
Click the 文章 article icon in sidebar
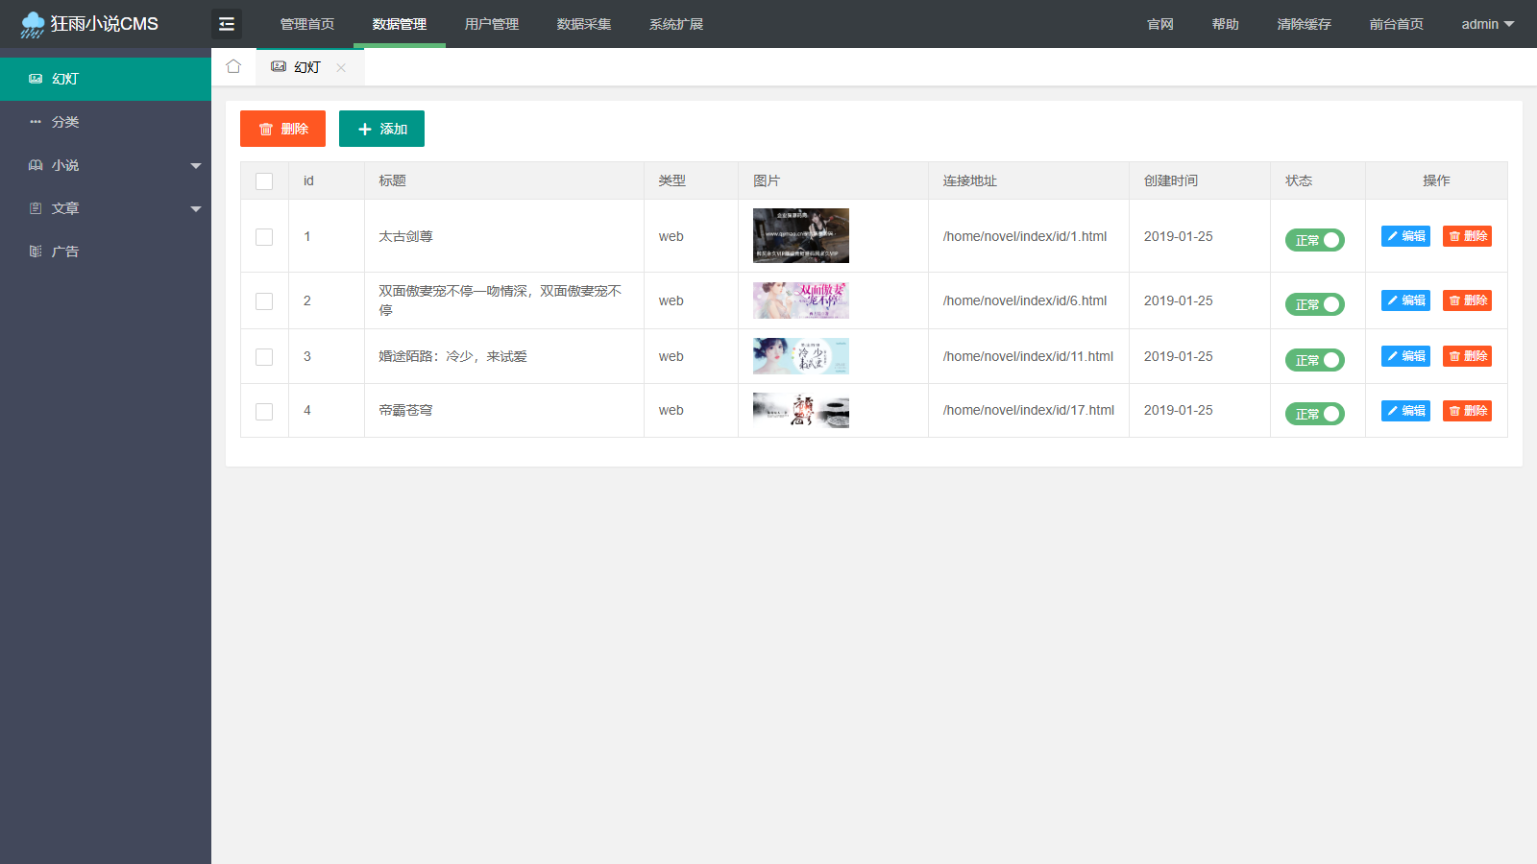[x=36, y=207]
